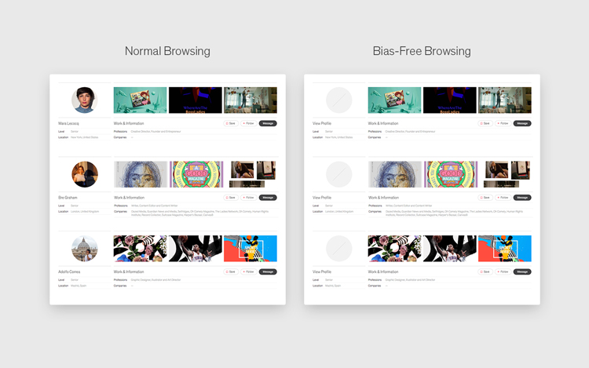
Task: Click 'Work & Information' heading in Bre Graham's row
Action: click(x=130, y=198)
